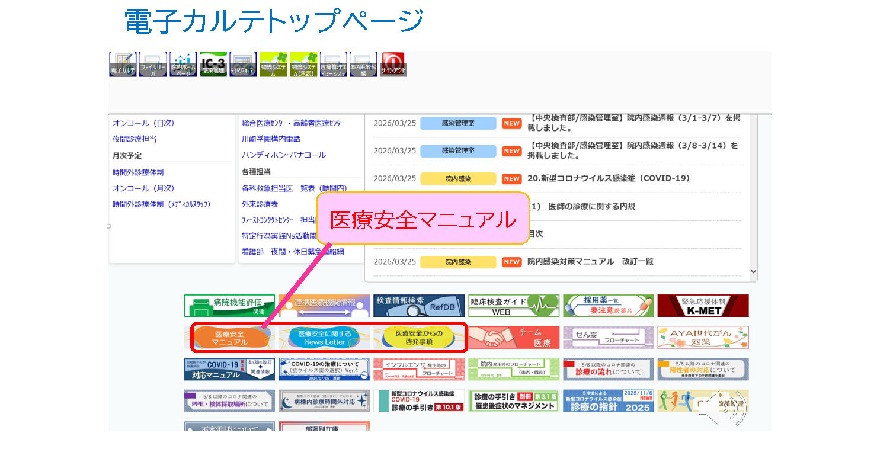Click the 院内感染 news category label

[x=457, y=178]
